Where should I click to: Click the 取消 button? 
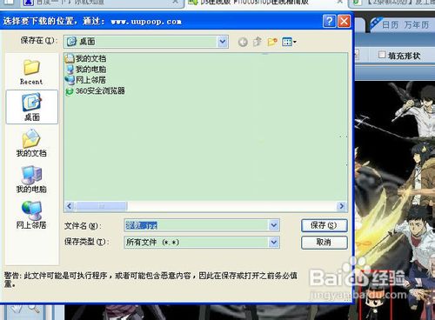(x=324, y=243)
